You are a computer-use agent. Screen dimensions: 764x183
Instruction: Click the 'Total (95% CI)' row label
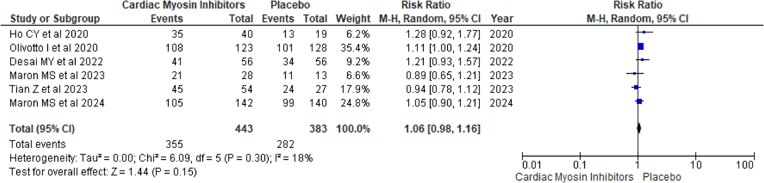42,129
